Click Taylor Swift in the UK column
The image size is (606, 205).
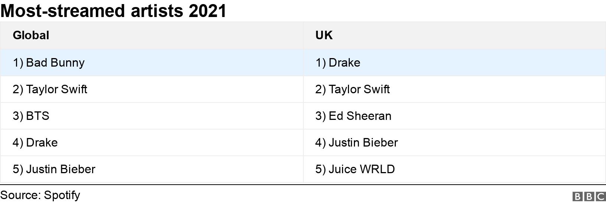[352, 89]
